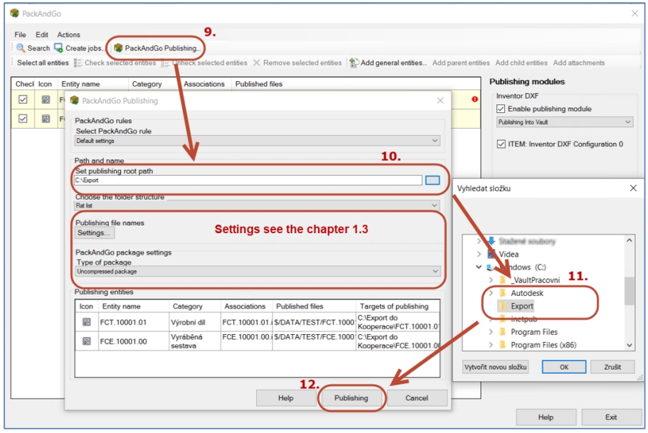This screenshot has width=648, height=433.
Task: Enable publishing module checkbox
Action: pyautogui.click(x=501, y=109)
